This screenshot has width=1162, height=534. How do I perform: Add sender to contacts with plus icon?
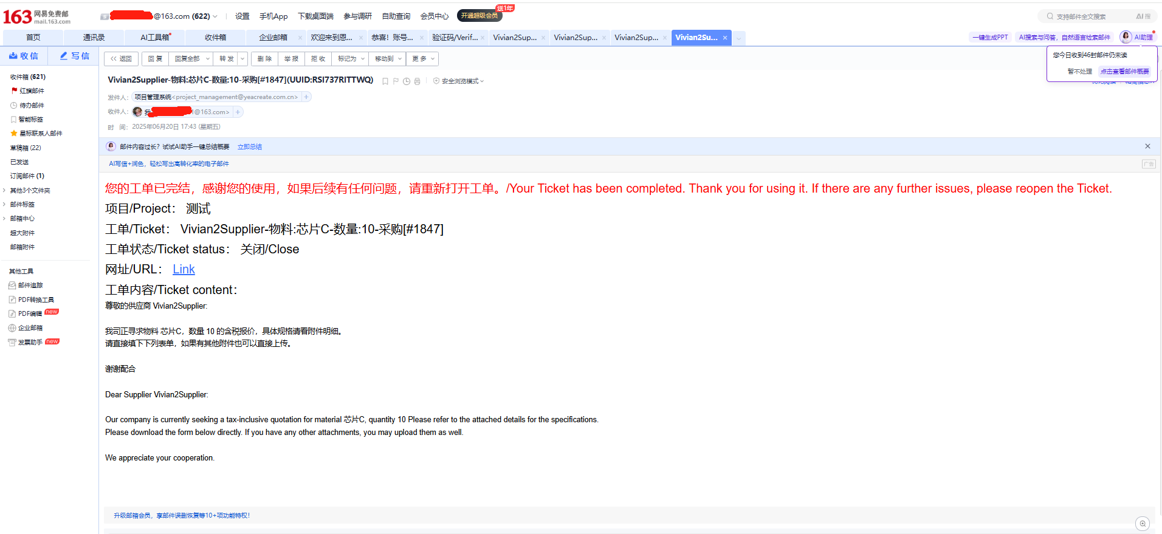306,97
